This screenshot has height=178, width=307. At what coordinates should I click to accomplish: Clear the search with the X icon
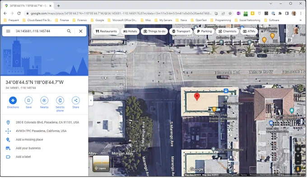point(81,31)
